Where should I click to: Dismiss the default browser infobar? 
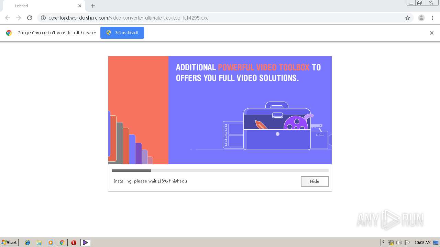[432, 33]
